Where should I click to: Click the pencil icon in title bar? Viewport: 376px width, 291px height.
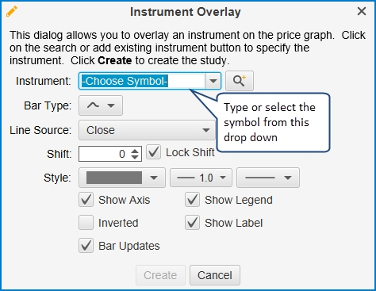pos(12,12)
